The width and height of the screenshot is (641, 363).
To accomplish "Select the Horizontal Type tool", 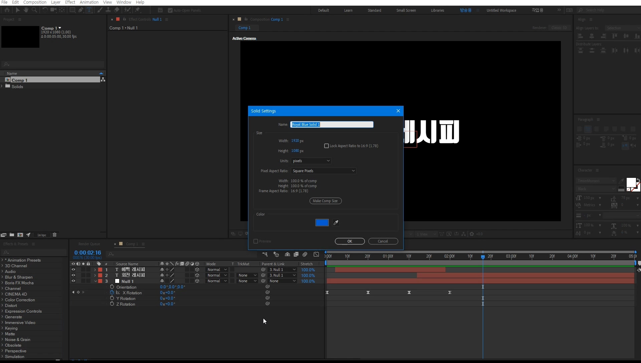I will 89,10.
